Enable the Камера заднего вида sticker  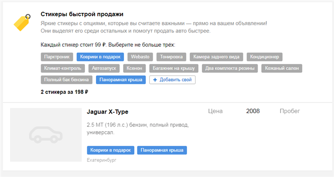click(216, 57)
